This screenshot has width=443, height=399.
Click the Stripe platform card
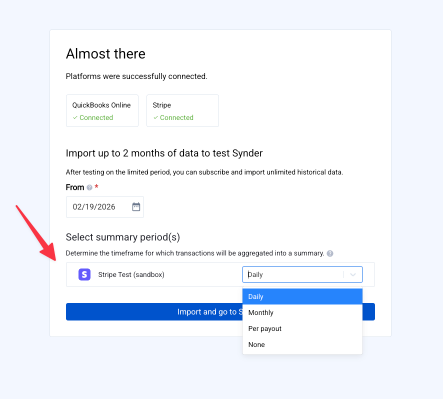(182, 110)
